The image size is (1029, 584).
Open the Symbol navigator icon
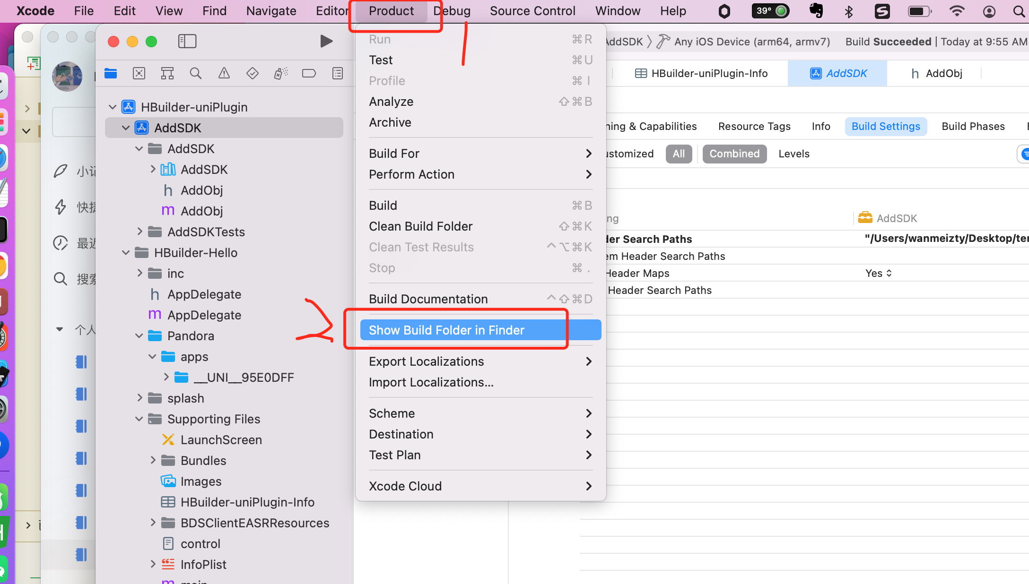coord(167,73)
